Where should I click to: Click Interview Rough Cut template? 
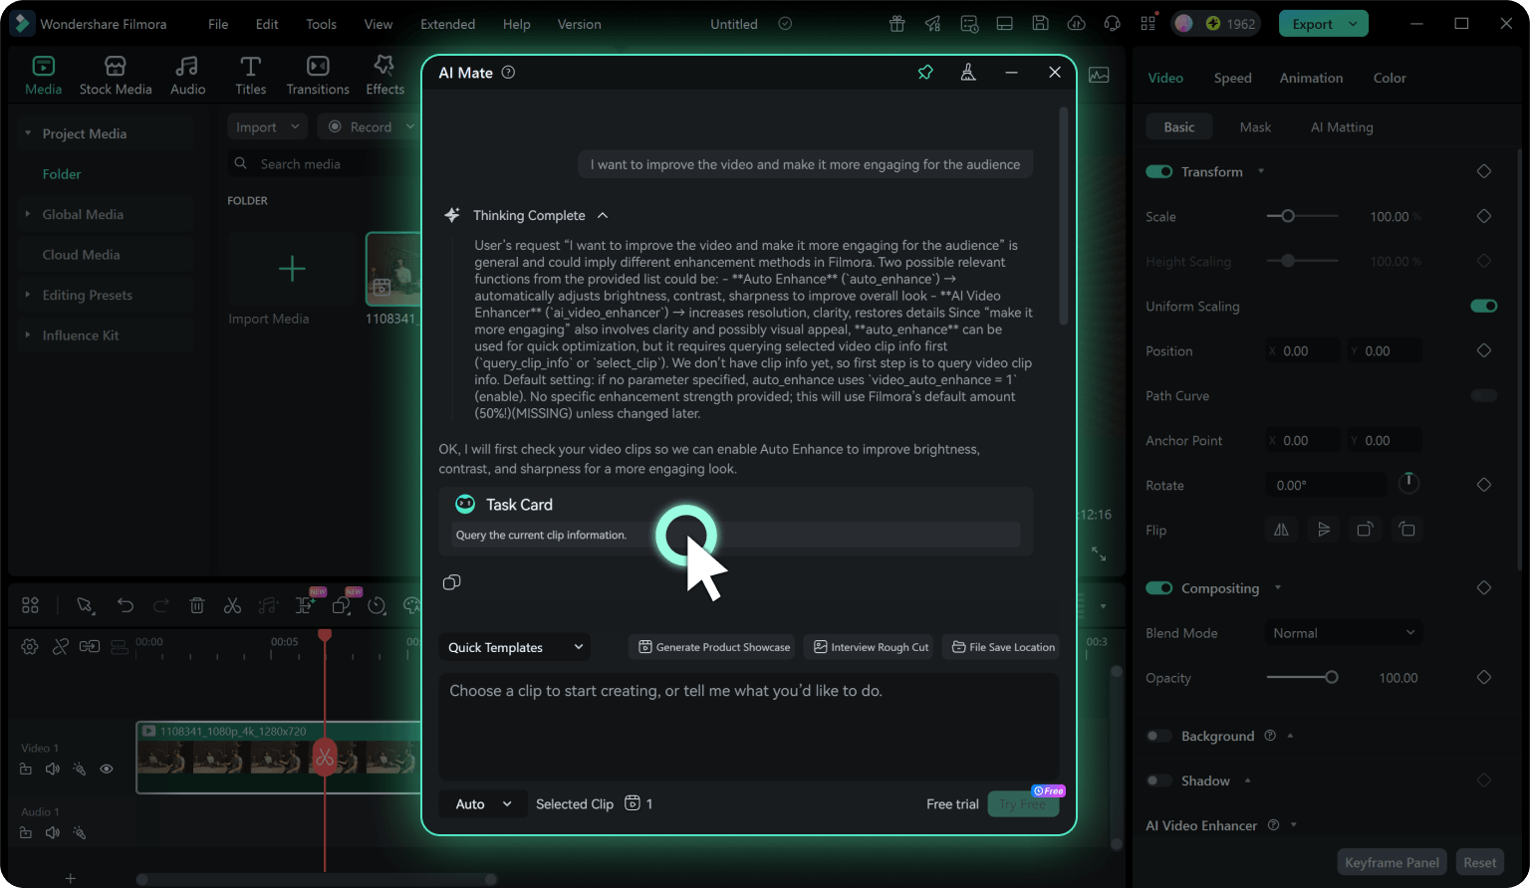[x=869, y=647]
